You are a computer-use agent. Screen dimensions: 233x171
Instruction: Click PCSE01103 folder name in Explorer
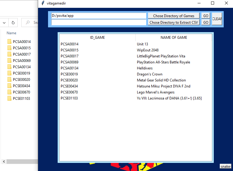(x=21, y=99)
